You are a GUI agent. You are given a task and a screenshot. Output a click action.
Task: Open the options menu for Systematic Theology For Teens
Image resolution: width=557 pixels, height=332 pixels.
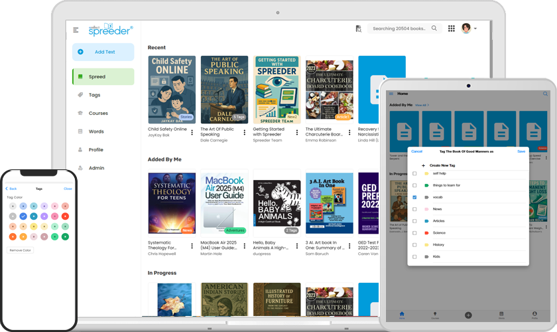tap(192, 246)
